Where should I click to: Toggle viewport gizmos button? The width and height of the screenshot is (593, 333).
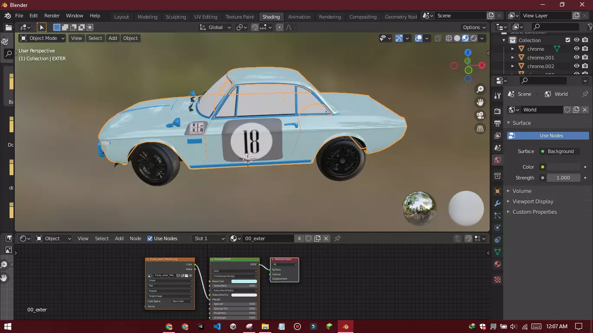(x=399, y=38)
